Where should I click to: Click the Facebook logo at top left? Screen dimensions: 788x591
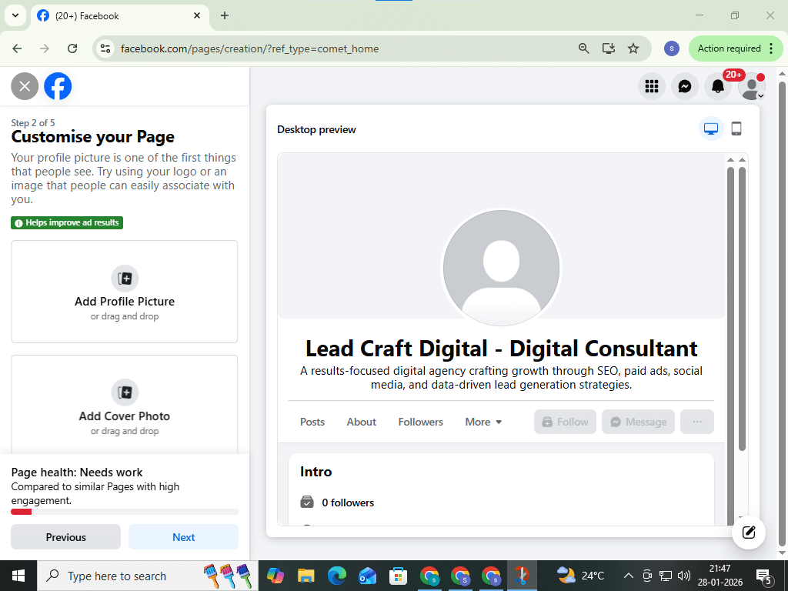click(58, 86)
